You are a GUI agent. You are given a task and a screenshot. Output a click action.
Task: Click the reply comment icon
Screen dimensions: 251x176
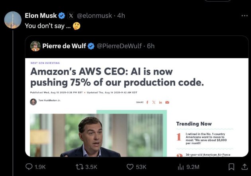pyautogui.click(x=29, y=167)
